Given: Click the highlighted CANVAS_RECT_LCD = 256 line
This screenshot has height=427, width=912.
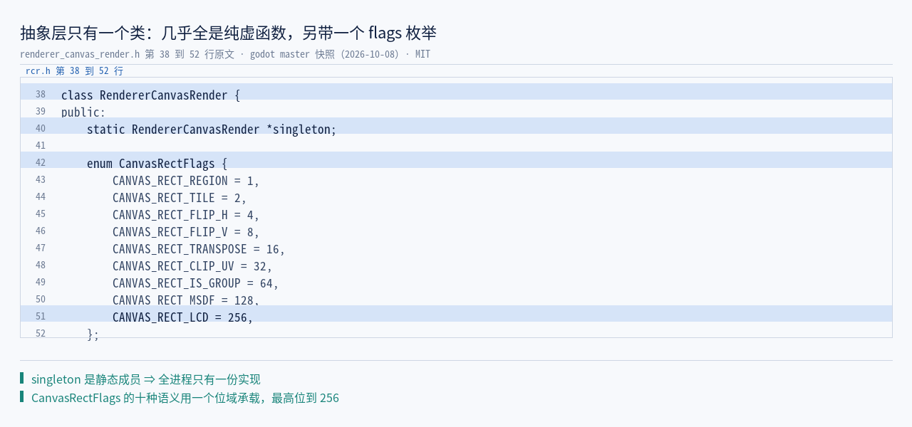Looking at the screenshot, I should (x=456, y=314).
